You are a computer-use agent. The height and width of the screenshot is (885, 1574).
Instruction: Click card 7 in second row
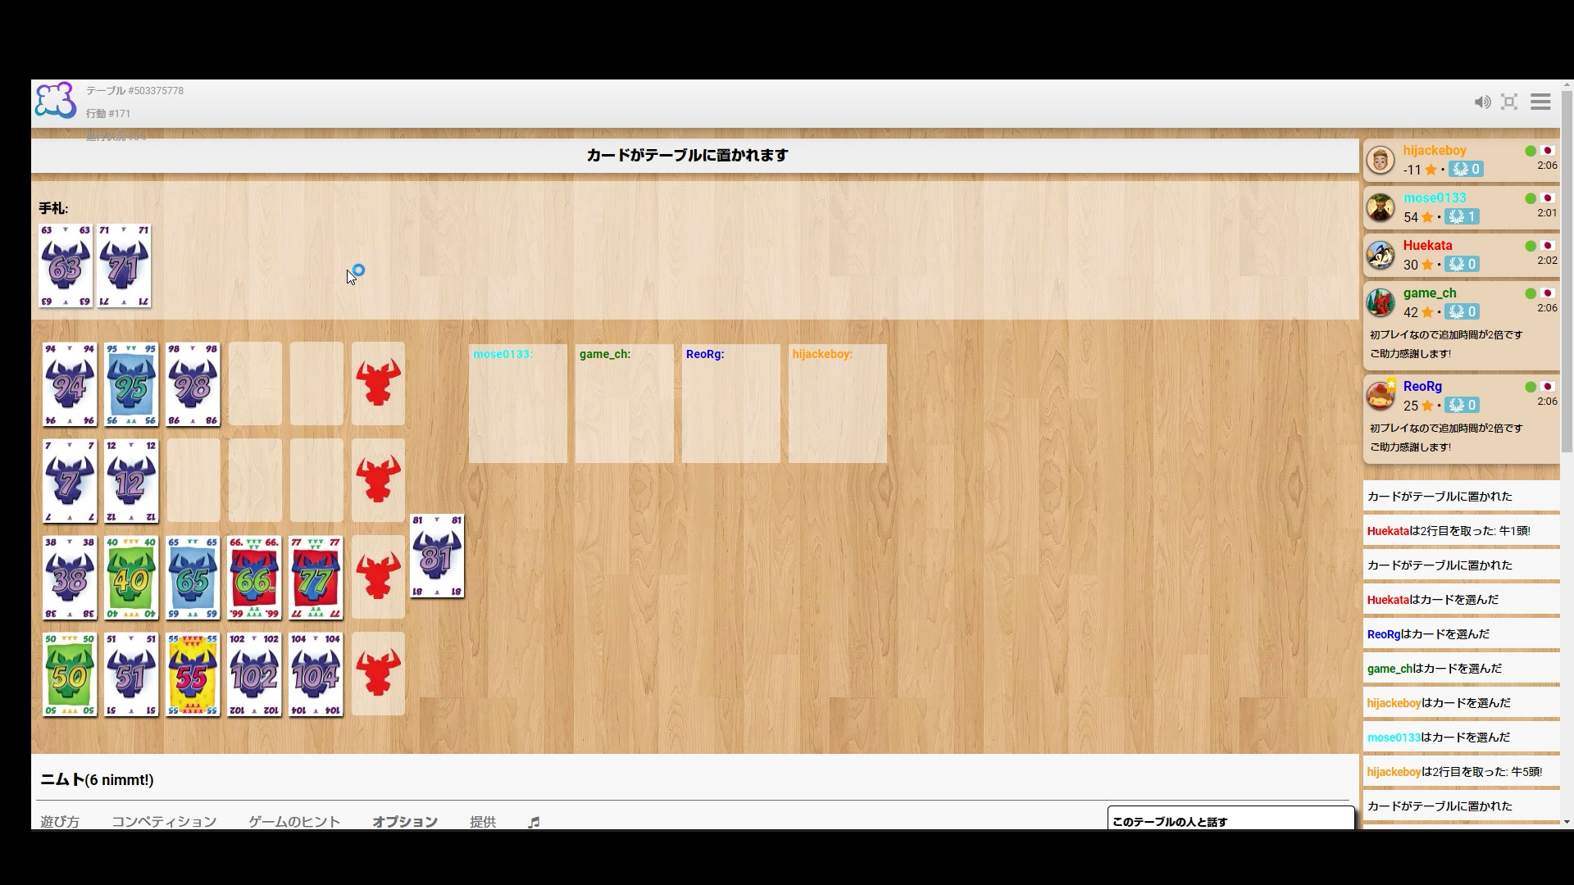coord(70,481)
